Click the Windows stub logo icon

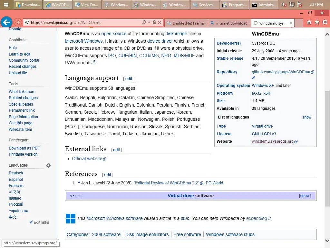[71, 219]
